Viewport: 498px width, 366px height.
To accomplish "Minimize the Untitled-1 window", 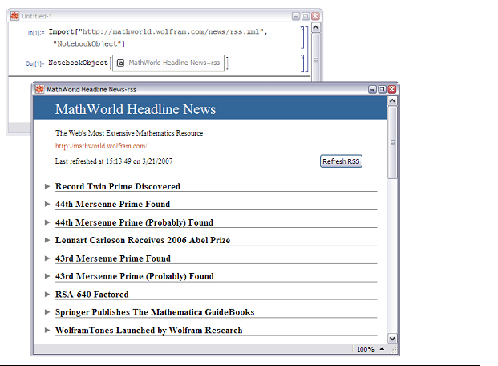I will [296, 16].
